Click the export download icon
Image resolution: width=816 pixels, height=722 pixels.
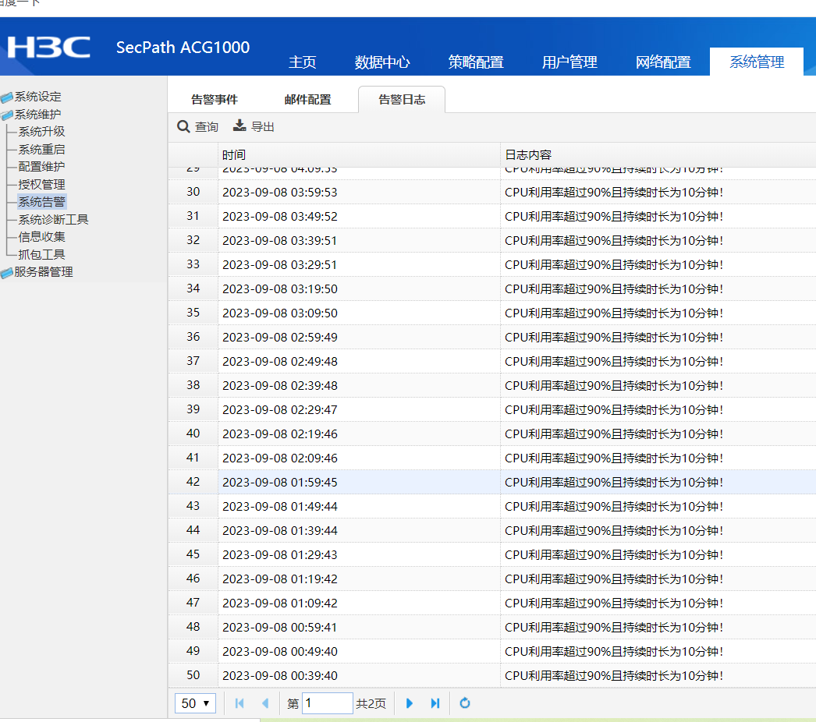(239, 126)
